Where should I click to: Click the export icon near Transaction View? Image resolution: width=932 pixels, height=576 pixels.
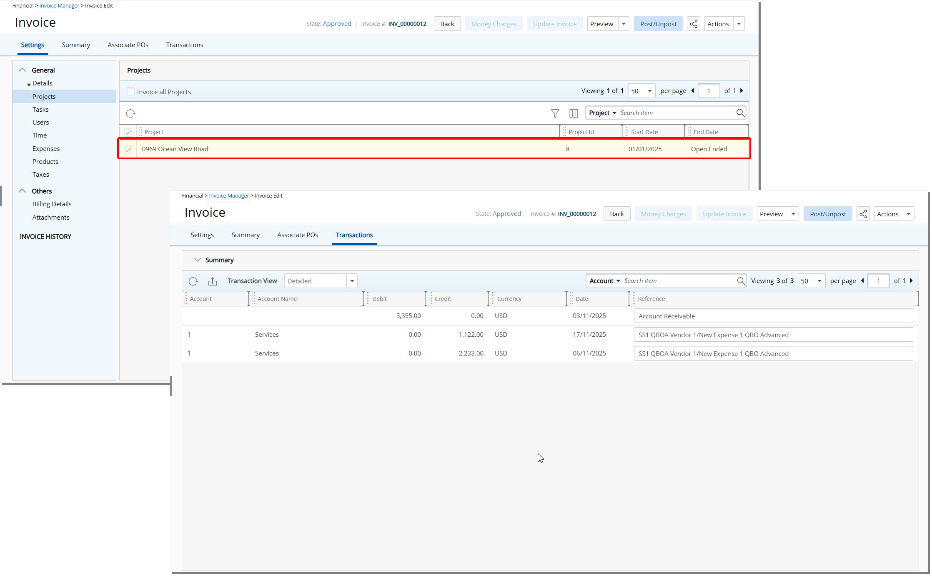point(213,281)
